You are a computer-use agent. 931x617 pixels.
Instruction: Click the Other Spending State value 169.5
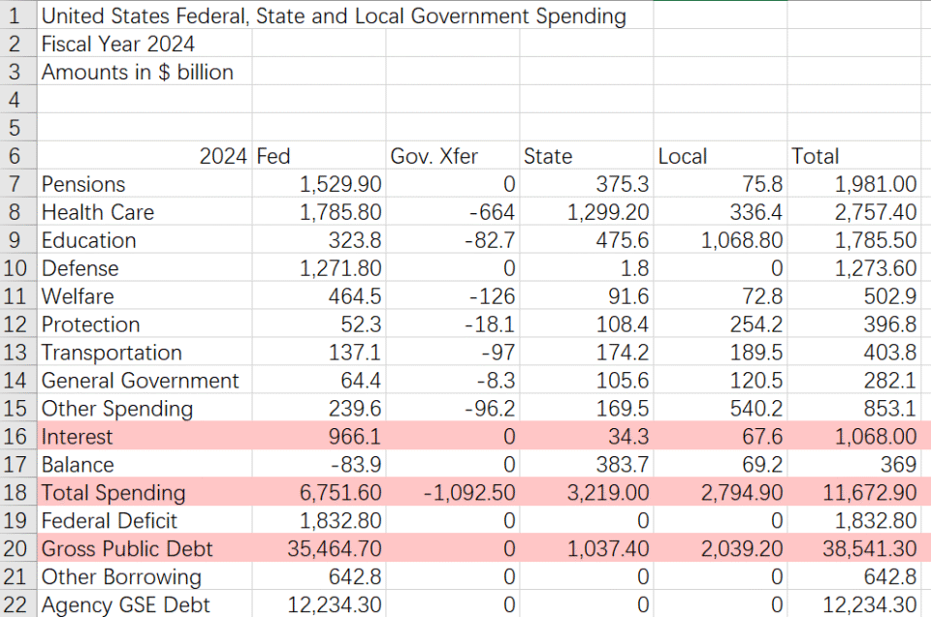(x=587, y=408)
